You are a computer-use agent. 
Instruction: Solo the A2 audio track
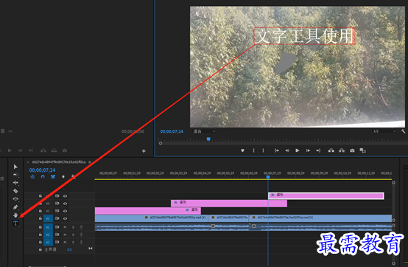73,235
